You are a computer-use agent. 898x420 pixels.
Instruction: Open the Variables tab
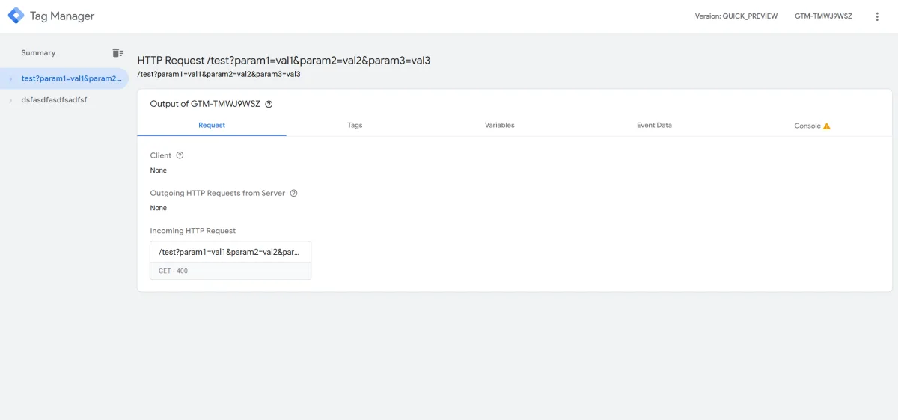(x=499, y=125)
